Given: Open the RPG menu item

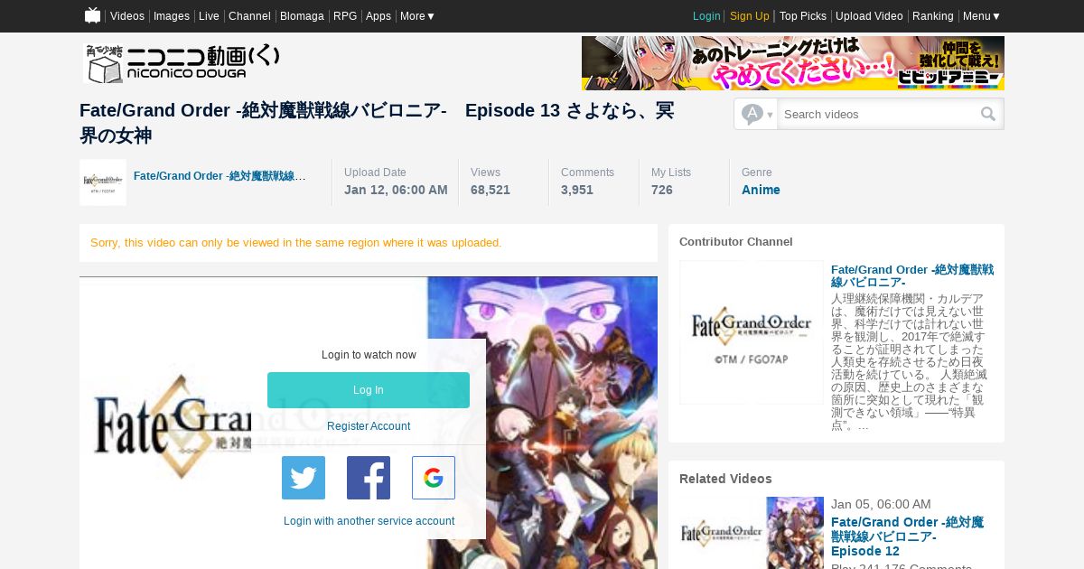Looking at the screenshot, I should [x=345, y=16].
